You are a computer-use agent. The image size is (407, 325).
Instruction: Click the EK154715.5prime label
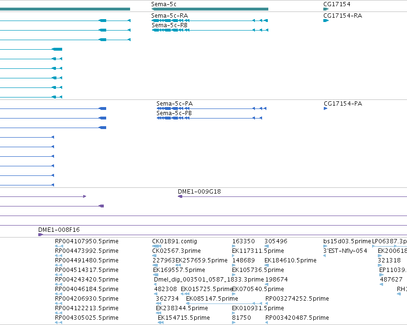pos(184,317)
